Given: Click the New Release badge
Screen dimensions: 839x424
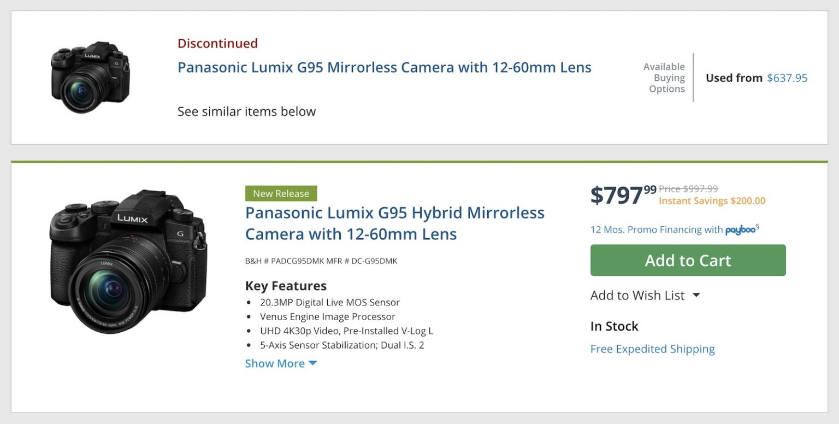Looking at the screenshot, I should (281, 193).
